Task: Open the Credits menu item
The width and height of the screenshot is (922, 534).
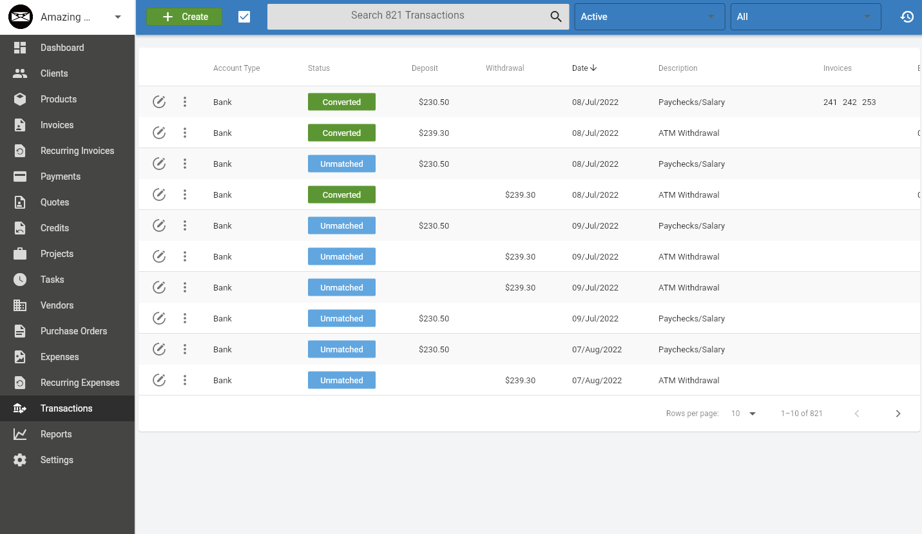Action: [68, 228]
